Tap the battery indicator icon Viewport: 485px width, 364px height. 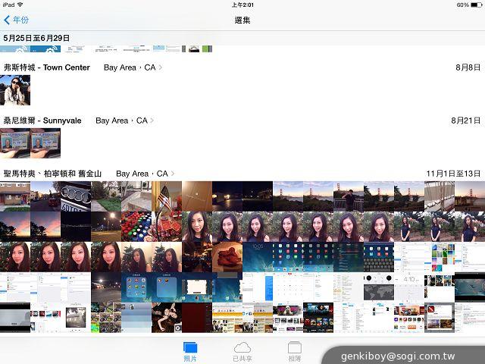coord(477,5)
